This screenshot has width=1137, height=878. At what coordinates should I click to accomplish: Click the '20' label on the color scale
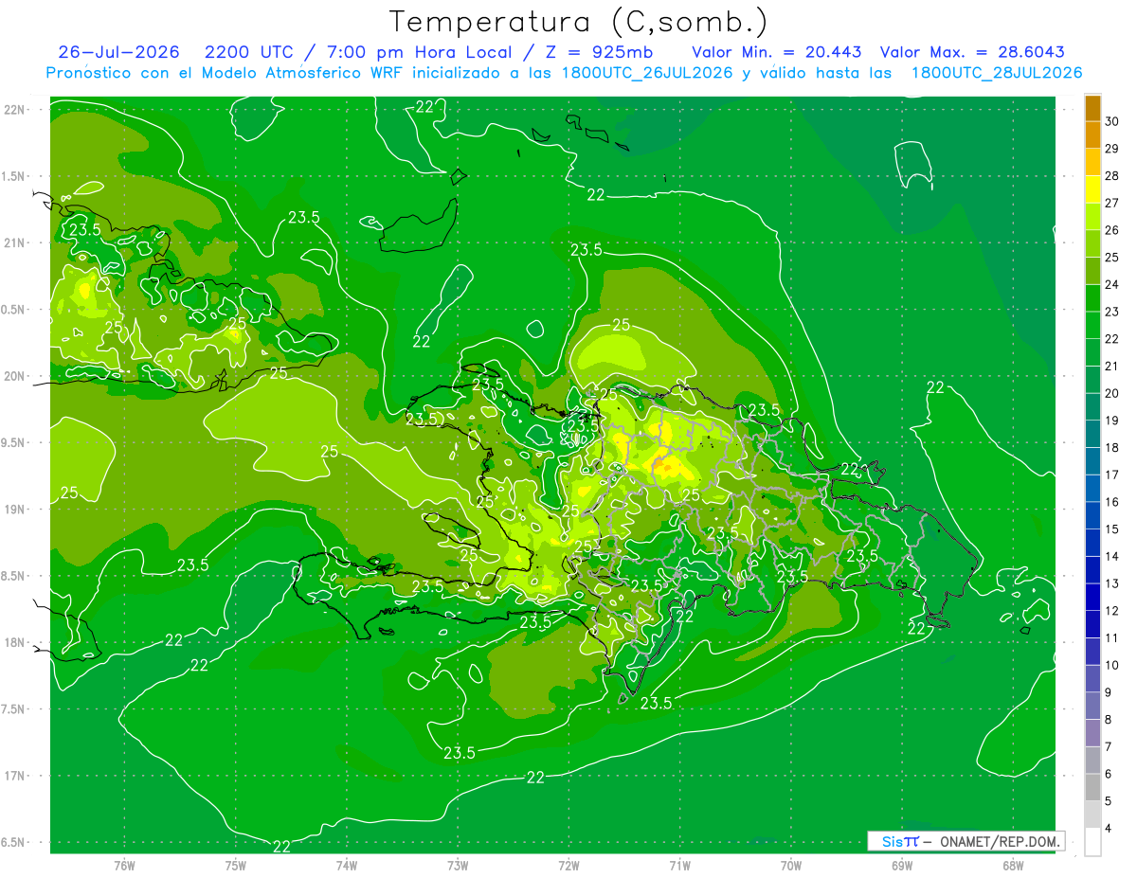tap(1112, 393)
